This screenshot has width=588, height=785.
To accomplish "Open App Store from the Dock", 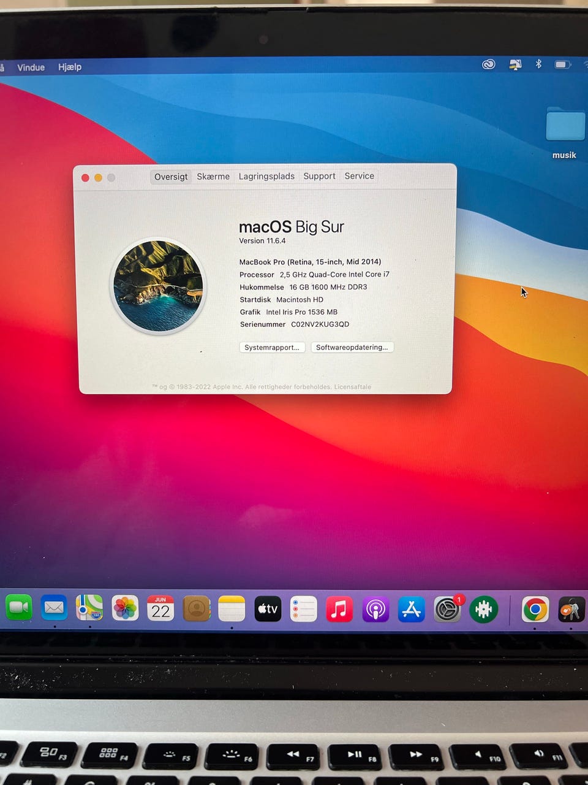I will click(411, 610).
